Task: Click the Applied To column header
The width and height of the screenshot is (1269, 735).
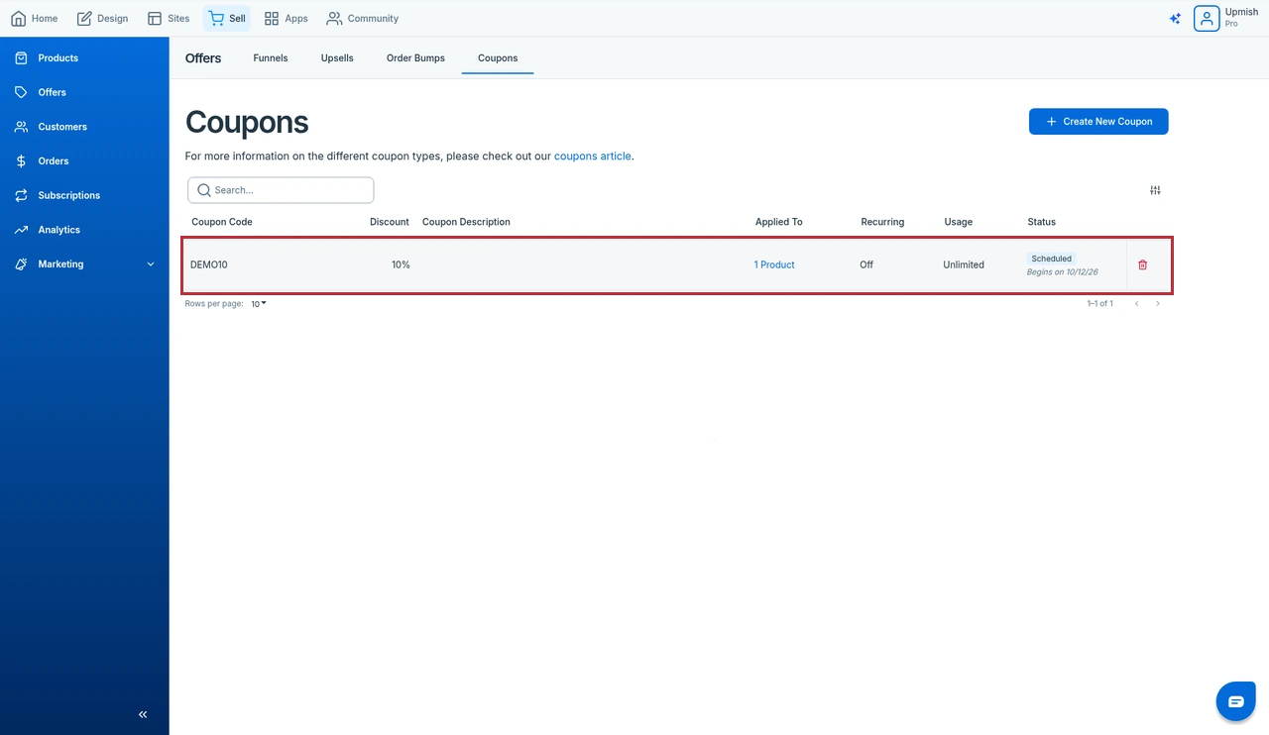Action: (x=779, y=222)
